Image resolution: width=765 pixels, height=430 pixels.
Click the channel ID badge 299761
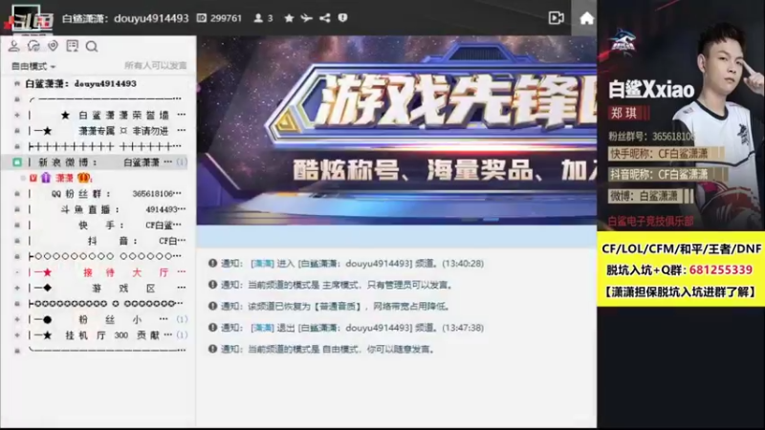tap(219, 18)
